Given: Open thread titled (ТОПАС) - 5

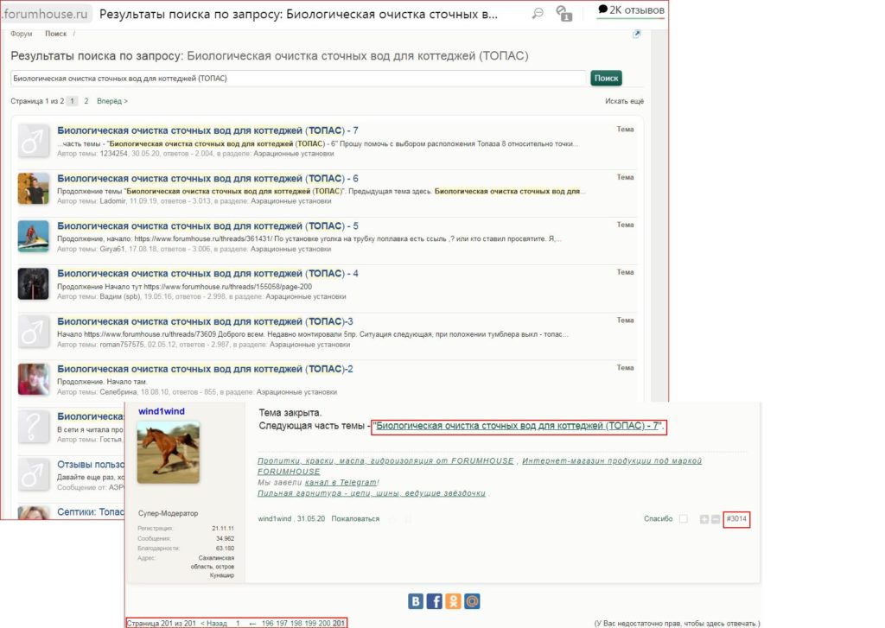Looking at the screenshot, I should 207,225.
